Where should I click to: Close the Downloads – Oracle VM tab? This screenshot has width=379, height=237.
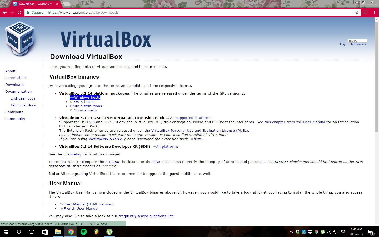point(57,4)
